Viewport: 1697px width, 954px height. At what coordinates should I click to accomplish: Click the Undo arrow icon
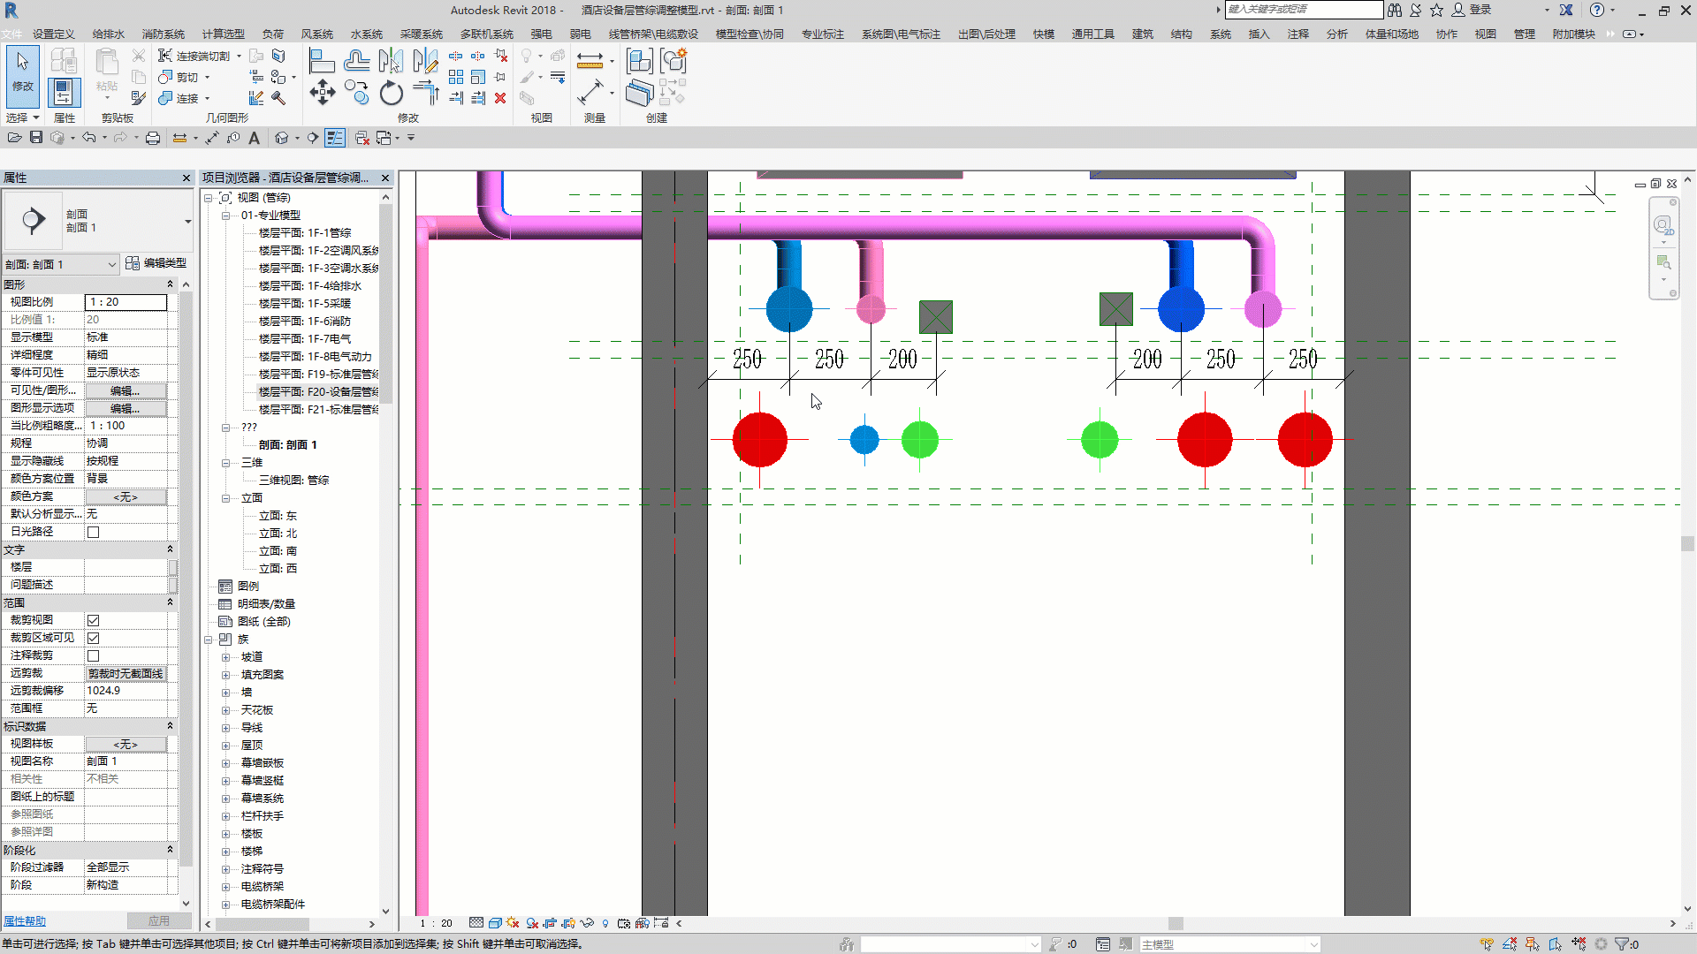tap(88, 138)
